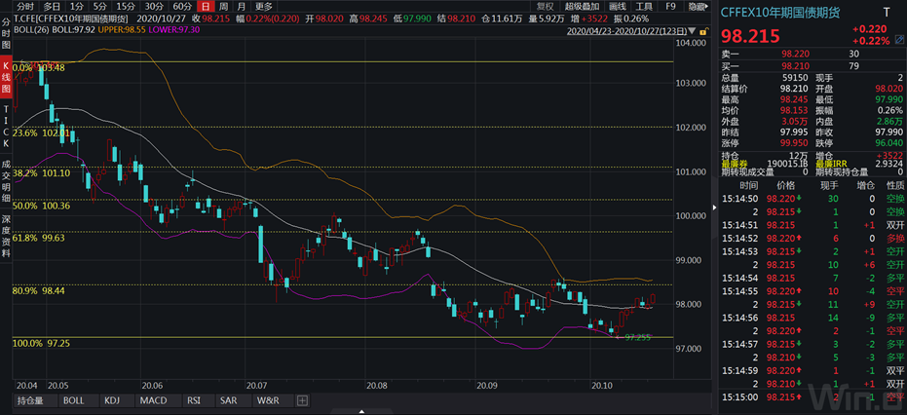Click the 100.0% 97.25 Fibonacci label
Viewport: 907px width, 415px height.
(41, 343)
